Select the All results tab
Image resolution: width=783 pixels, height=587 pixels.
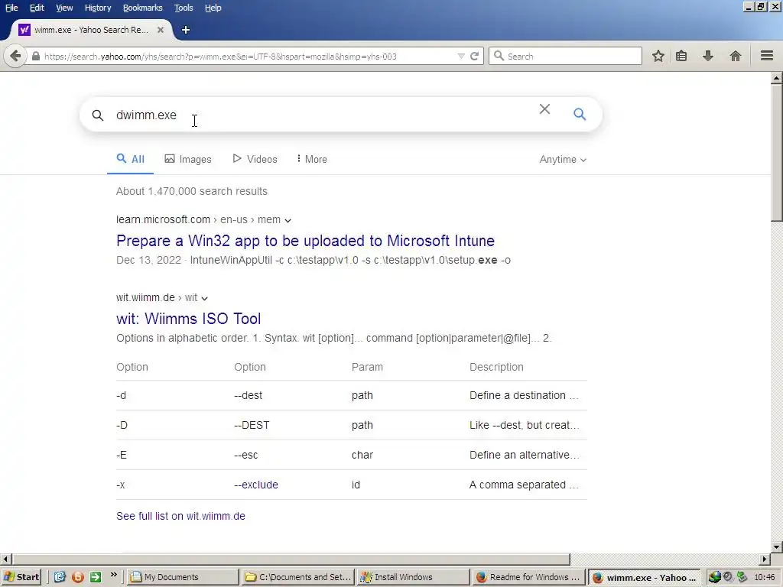click(130, 159)
